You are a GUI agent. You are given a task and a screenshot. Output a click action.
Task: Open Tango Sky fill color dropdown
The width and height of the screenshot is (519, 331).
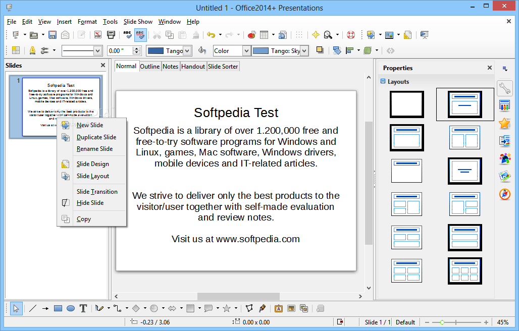304,50
